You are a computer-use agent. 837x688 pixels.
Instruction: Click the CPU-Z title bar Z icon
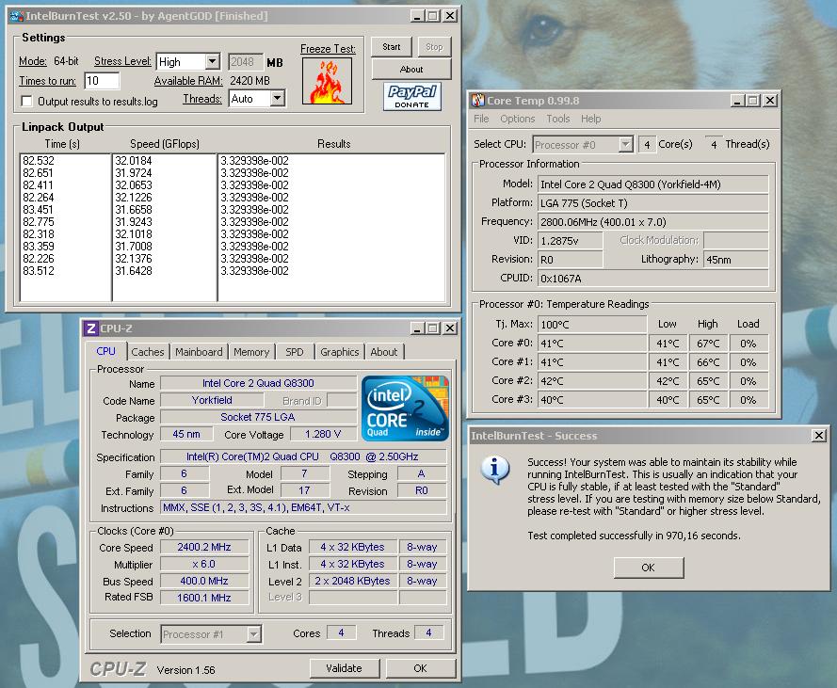click(x=90, y=328)
